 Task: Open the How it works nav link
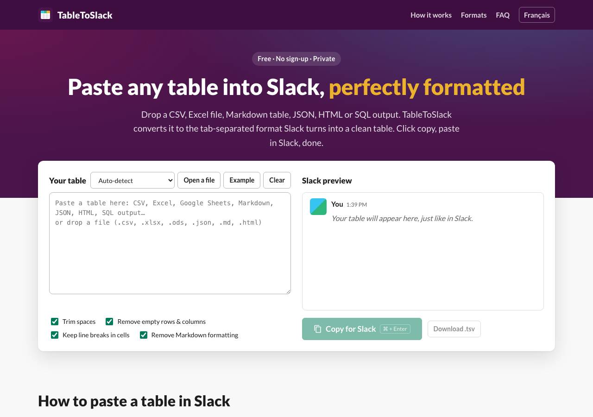(431, 15)
